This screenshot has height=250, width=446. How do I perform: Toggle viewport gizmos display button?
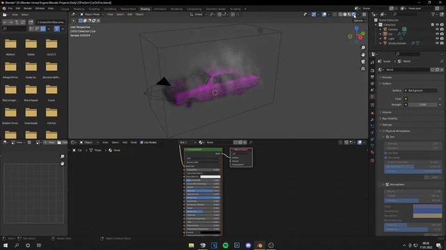pos(314,15)
